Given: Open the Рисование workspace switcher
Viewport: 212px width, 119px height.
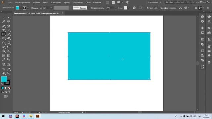Looking at the screenshot, I should coord(155,2).
